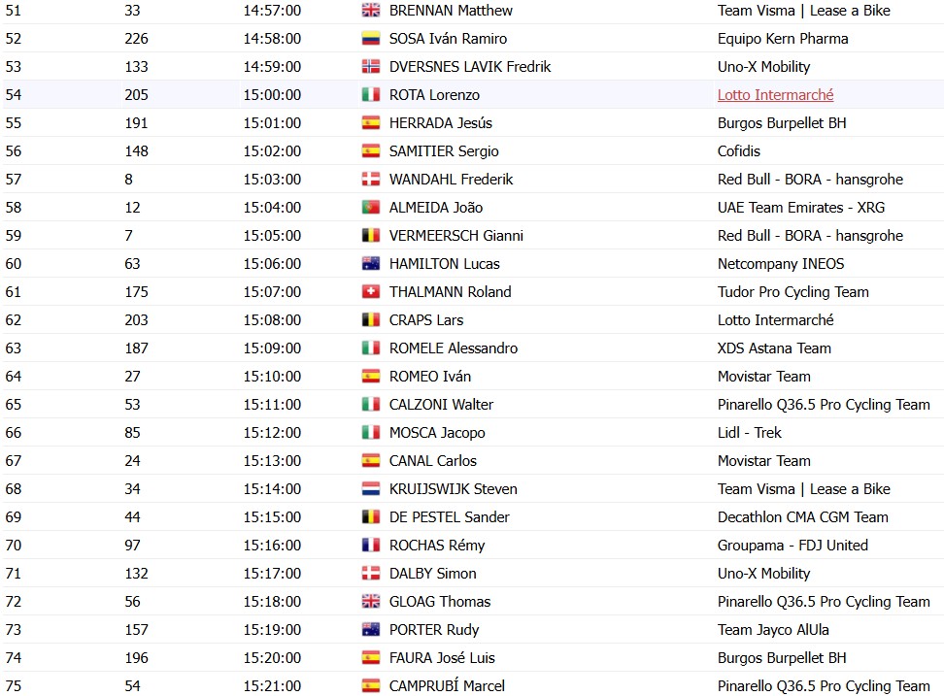Click the Italian flag next to ROMELE Alessandro

(371, 348)
